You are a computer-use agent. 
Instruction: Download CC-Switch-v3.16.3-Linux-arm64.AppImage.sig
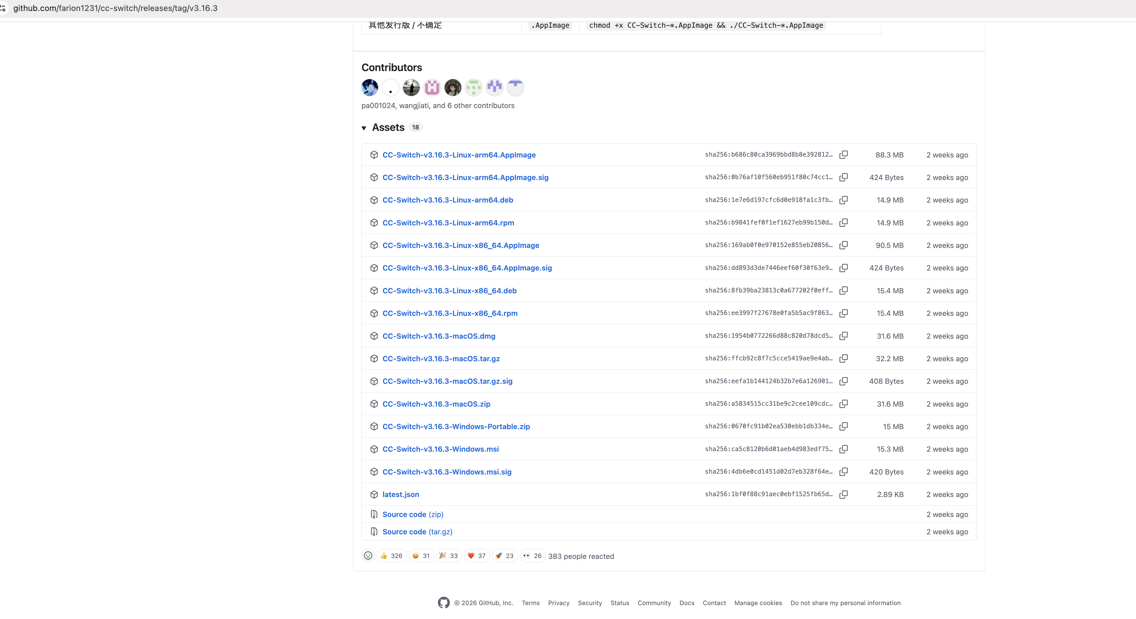[x=465, y=177]
